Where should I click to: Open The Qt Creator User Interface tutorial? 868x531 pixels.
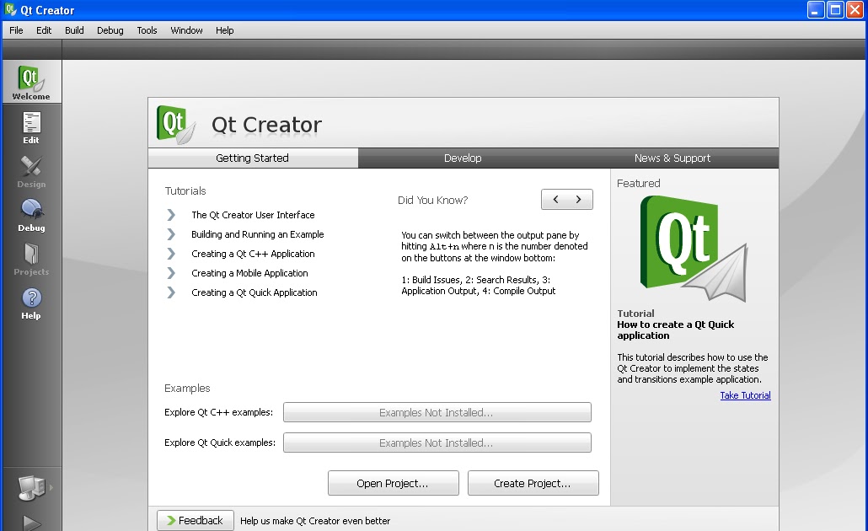[253, 215]
